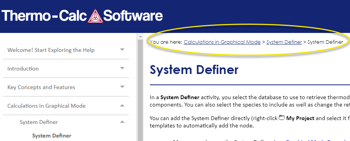Screen dimensions: 350x141
Task: Click the sidebar vertical scrollbar track
Action: pos(140,90)
